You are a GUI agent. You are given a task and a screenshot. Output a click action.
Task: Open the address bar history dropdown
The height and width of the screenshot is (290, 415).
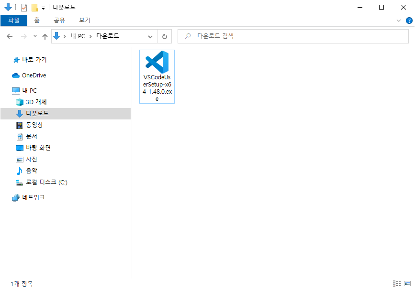click(x=150, y=36)
